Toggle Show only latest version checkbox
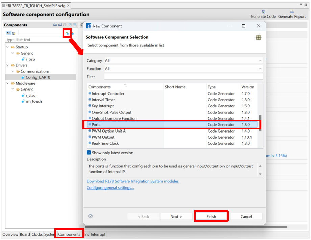The image size is (311, 240). point(89,153)
